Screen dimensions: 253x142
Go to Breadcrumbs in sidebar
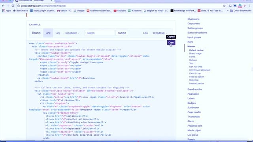[194, 90]
